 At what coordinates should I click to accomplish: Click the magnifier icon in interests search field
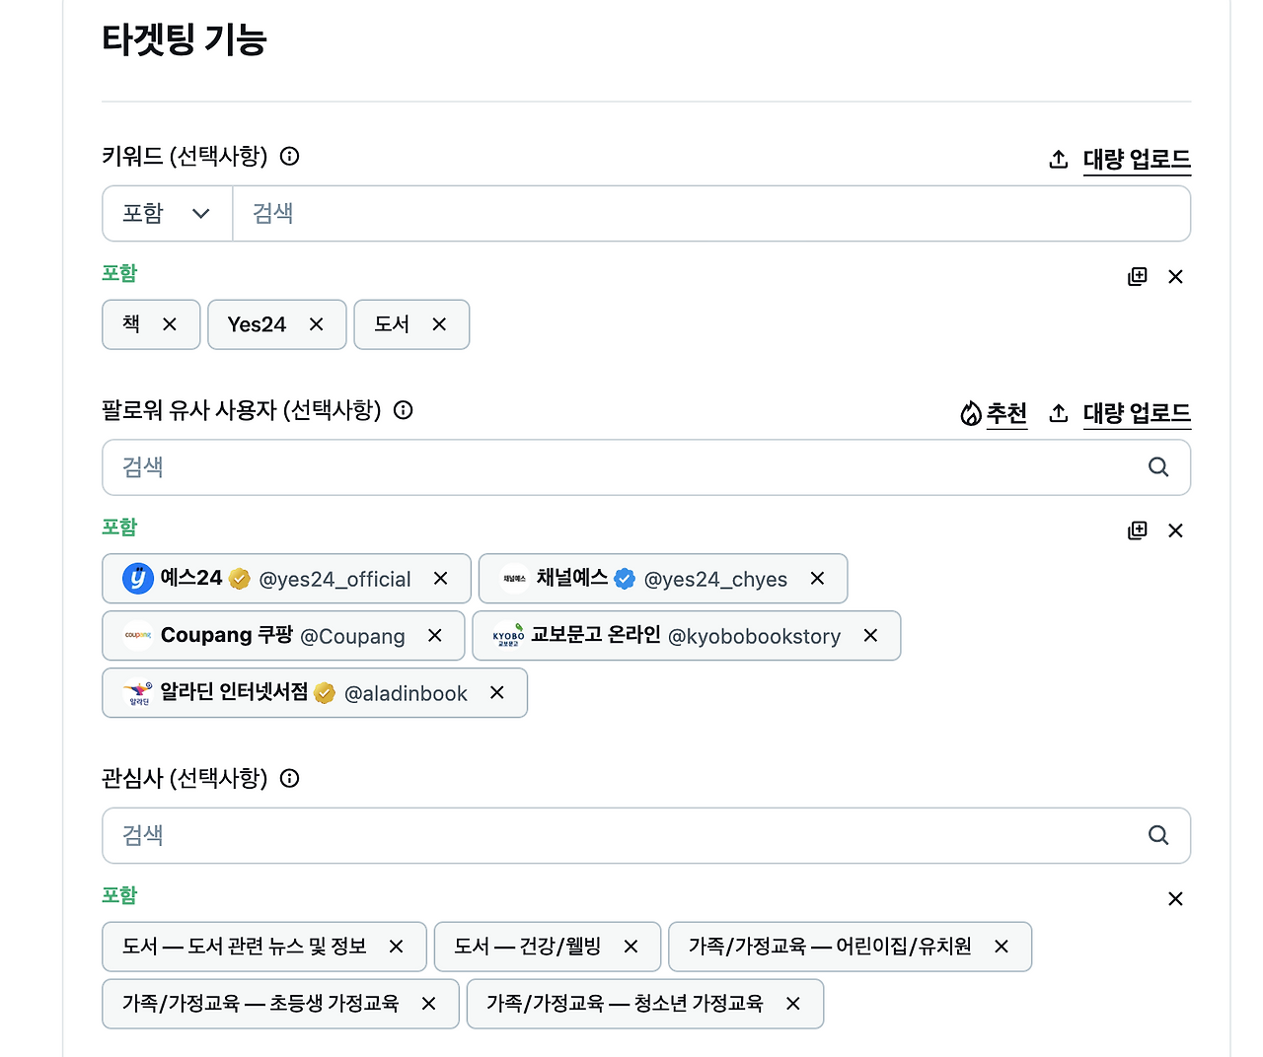tap(1157, 835)
